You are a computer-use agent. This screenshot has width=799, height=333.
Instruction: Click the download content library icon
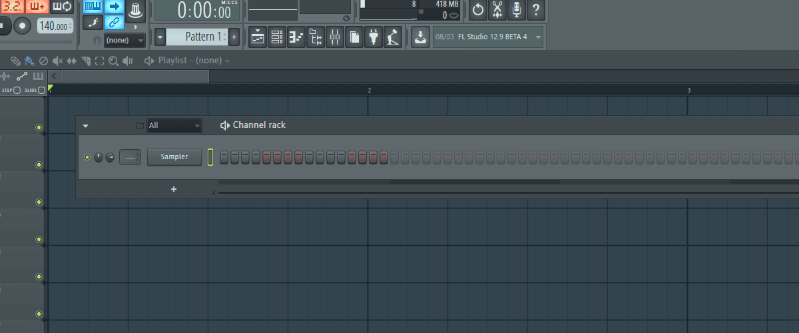coord(420,37)
